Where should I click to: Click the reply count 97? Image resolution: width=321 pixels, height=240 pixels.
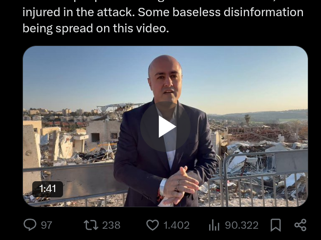pyautogui.click(x=46, y=225)
